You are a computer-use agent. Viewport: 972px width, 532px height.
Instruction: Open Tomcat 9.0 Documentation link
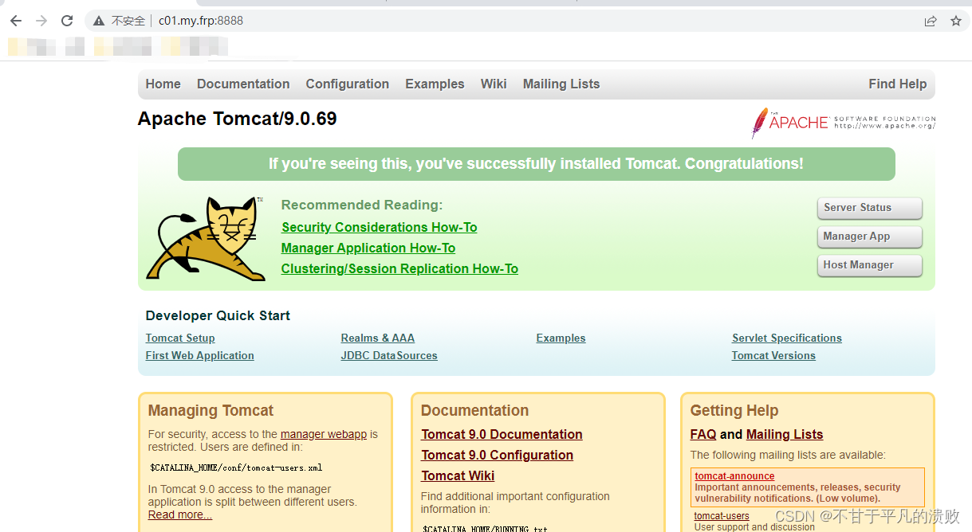(x=502, y=434)
